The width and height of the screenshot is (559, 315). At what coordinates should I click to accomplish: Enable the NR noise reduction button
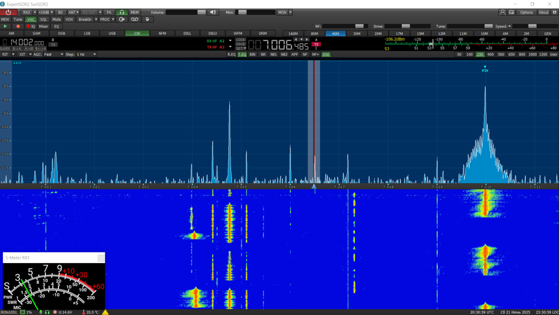[x=263, y=55]
